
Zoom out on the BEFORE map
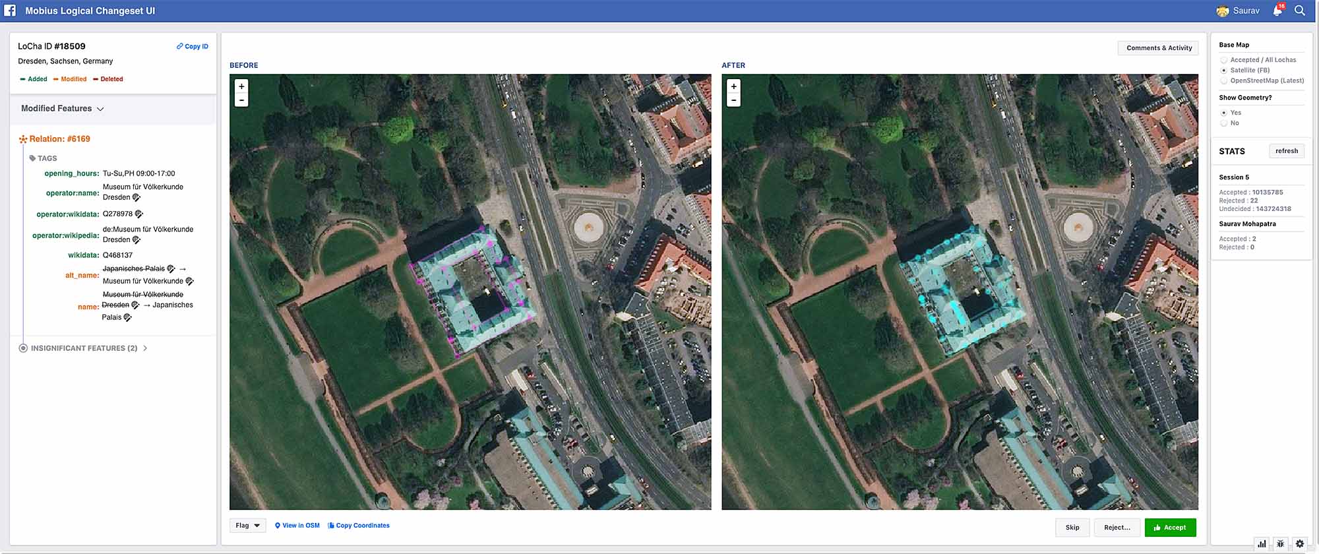click(x=241, y=100)
